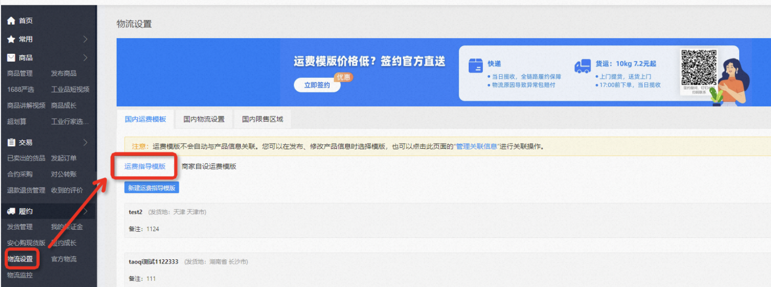Expand the 履约 section chevron
This screenshot has height=287, width=771.
[85, 211]
